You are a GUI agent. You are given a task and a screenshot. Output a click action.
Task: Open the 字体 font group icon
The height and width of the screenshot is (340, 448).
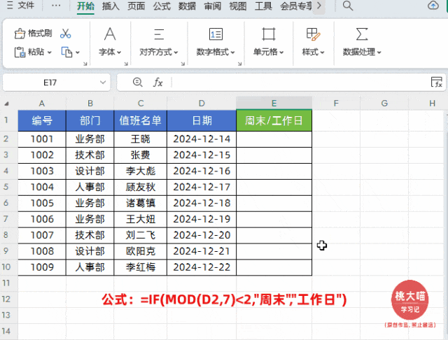coord(110,34)
